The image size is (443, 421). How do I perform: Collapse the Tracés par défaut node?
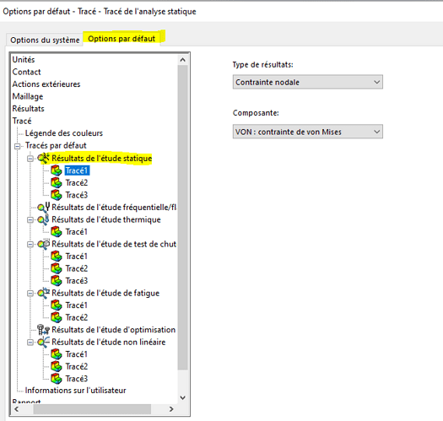(18, 146)
